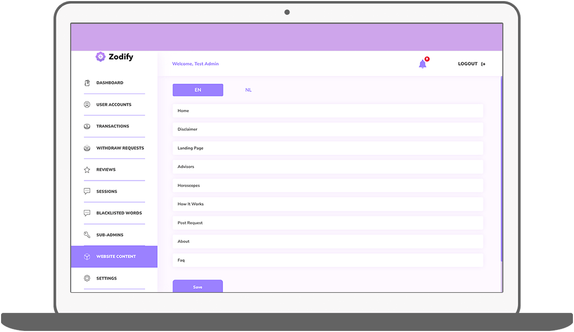Image resolution: width=574 pixels, height=332 pixels.
Task: Click the Settings gear icon
Action: click(x=87, y=278)
